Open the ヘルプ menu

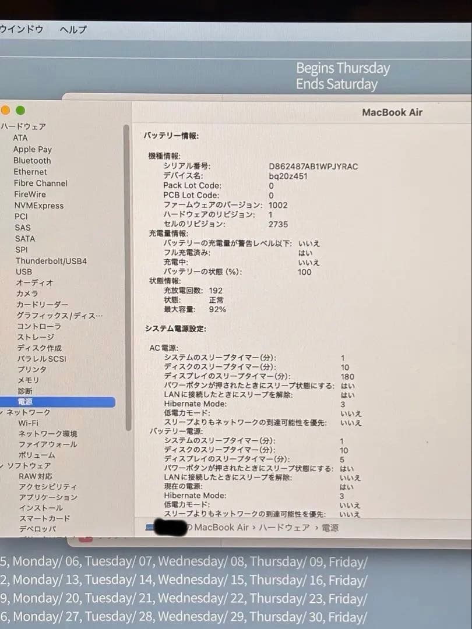(71, 29)
